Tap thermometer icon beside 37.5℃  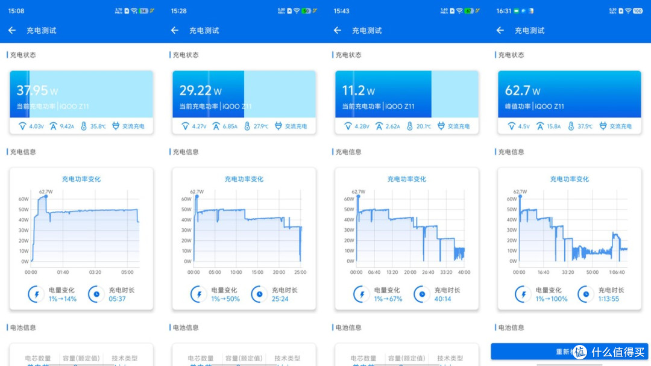click(571, 126)
